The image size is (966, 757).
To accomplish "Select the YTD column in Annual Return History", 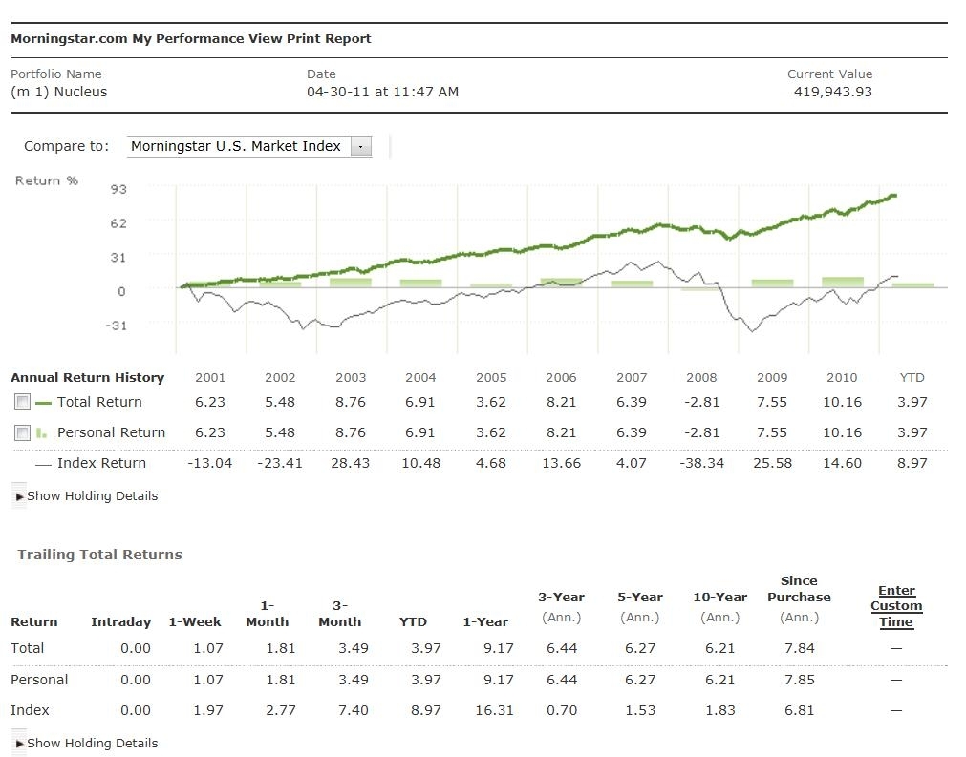I will click(x=912, y=378).
